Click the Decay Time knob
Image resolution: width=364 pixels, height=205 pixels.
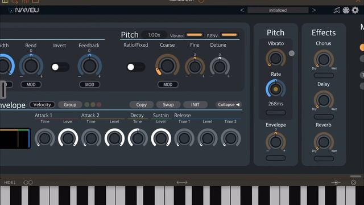[138, 138]
